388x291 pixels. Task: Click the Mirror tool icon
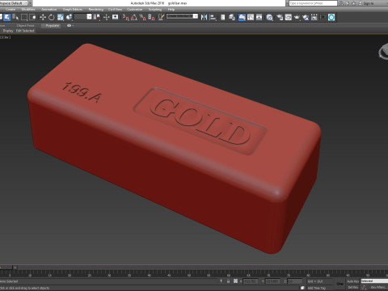point(205,17)
